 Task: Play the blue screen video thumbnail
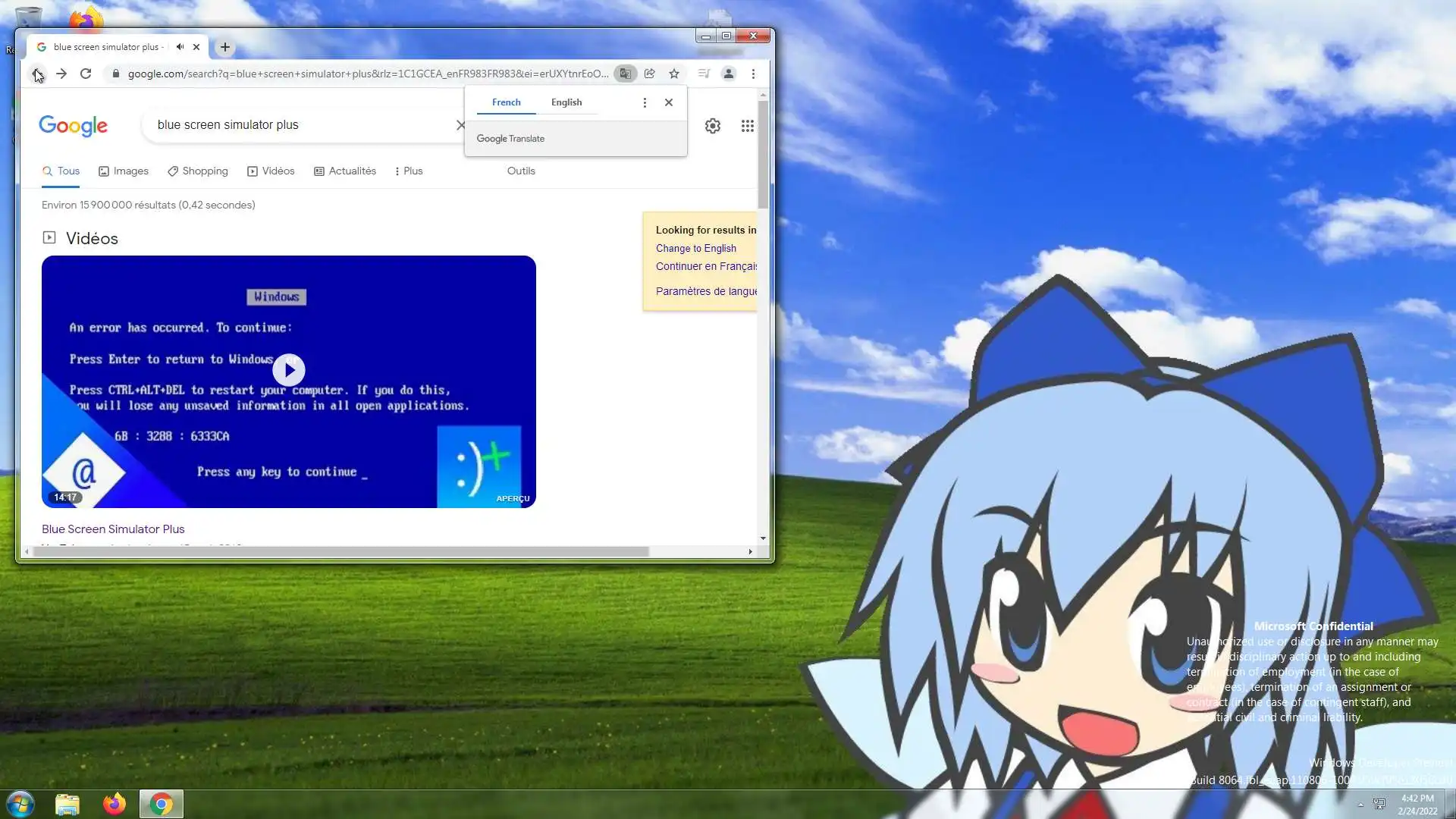pos(289,370)
